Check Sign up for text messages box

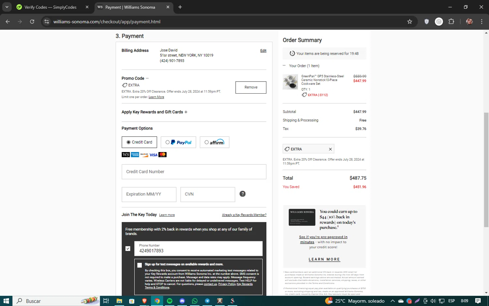[140, 265]
